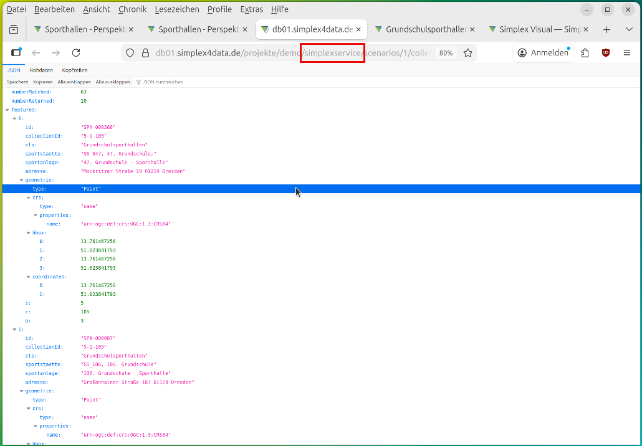Collapse the top-level features node
The height and width of the screenshot is (446, 642).
click(7, 110)
